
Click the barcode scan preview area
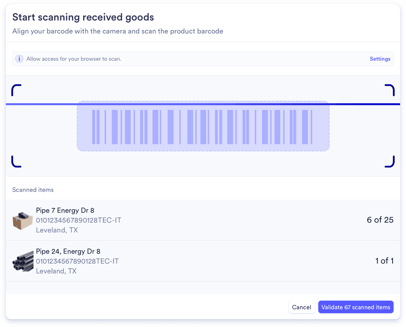[203, 126]
